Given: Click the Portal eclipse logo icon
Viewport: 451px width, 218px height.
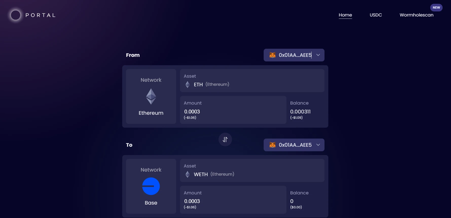Looking at the screenshot, I should (15, 15).
